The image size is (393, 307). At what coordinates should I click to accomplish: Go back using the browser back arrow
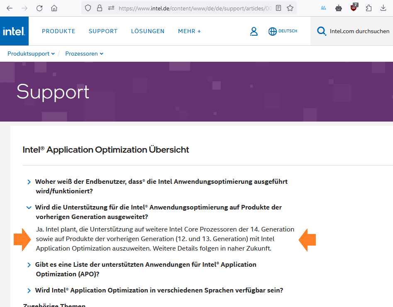click(10, 8)
